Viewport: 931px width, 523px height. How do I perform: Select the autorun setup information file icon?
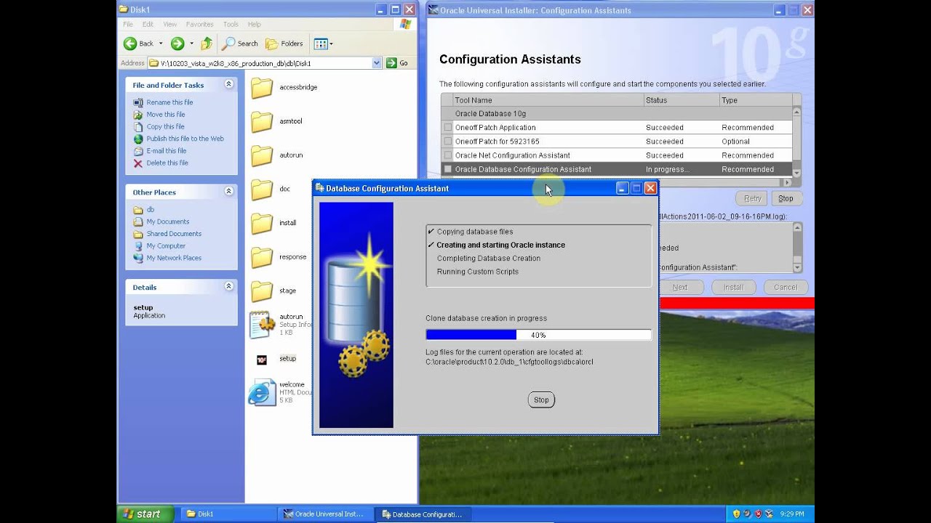click(262, 325)
